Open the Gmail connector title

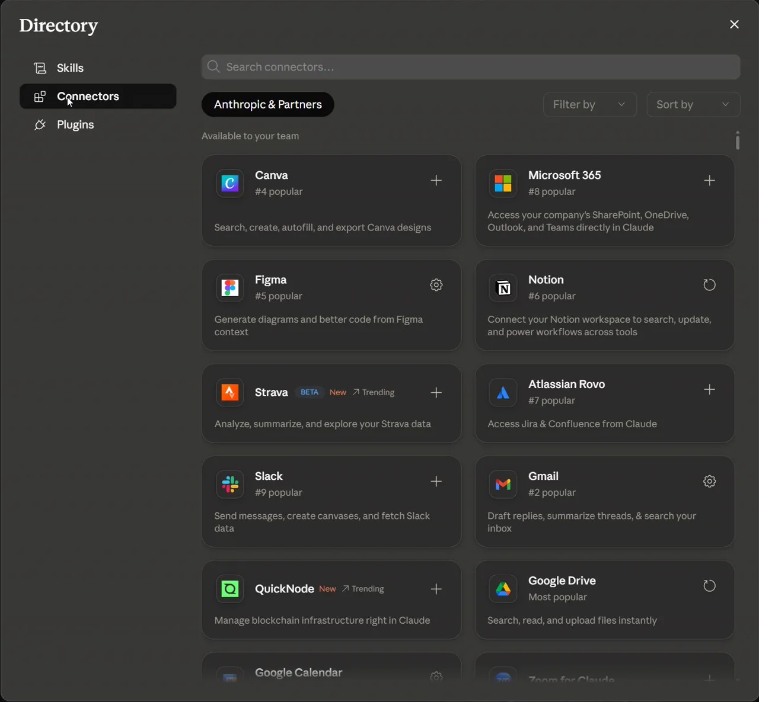coord(543,476)
